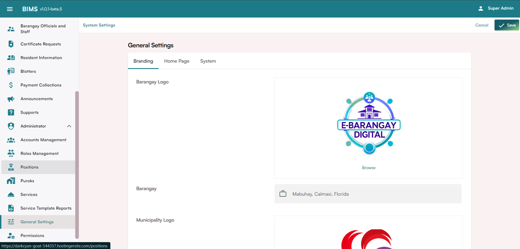Open the Supports menu item
Viewport: 520px width, 249px height.
pos(38,112)
